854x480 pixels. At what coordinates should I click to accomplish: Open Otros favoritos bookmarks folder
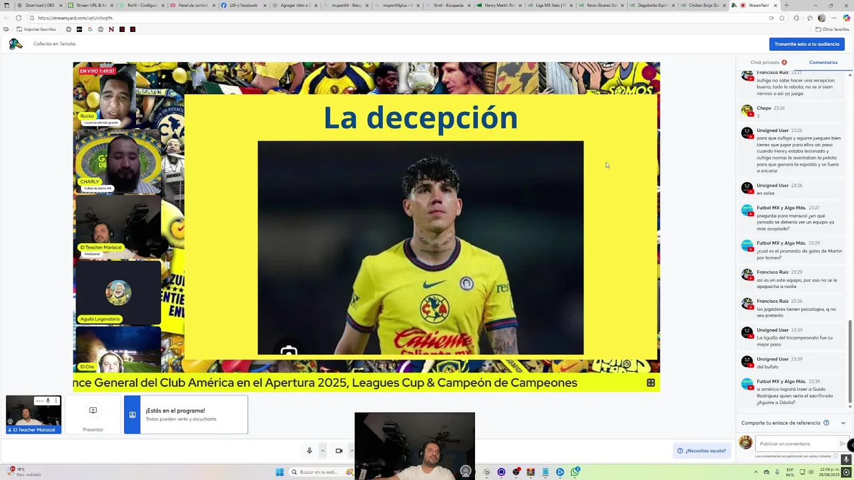pyautogui.click(x=832, y=29)
